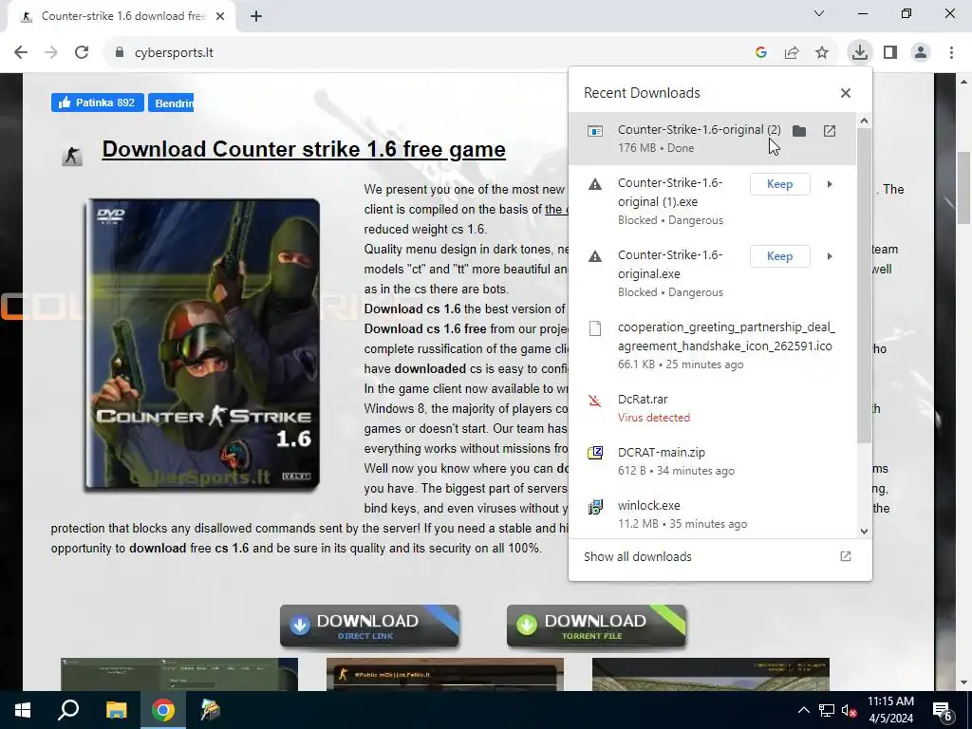Open the tab search dropdown chevron
Screen dimensions: 972x729
[819, 13]
